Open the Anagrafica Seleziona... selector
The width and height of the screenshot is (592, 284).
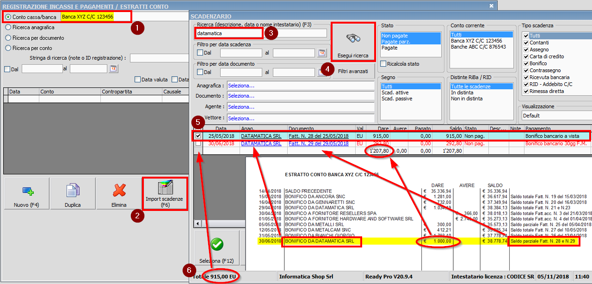point(300,86)
